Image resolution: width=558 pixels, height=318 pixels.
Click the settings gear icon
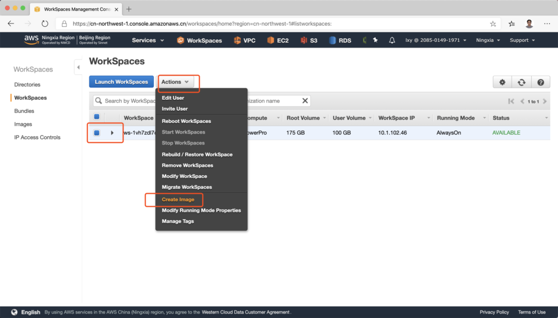[502, 82]
